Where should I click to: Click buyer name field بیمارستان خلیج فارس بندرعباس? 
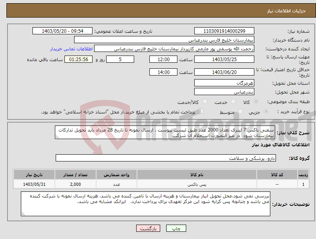coord(164,40)
